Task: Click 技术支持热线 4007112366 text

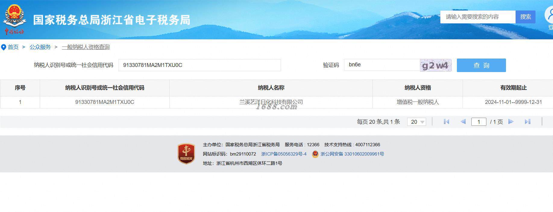Action: 352,145
